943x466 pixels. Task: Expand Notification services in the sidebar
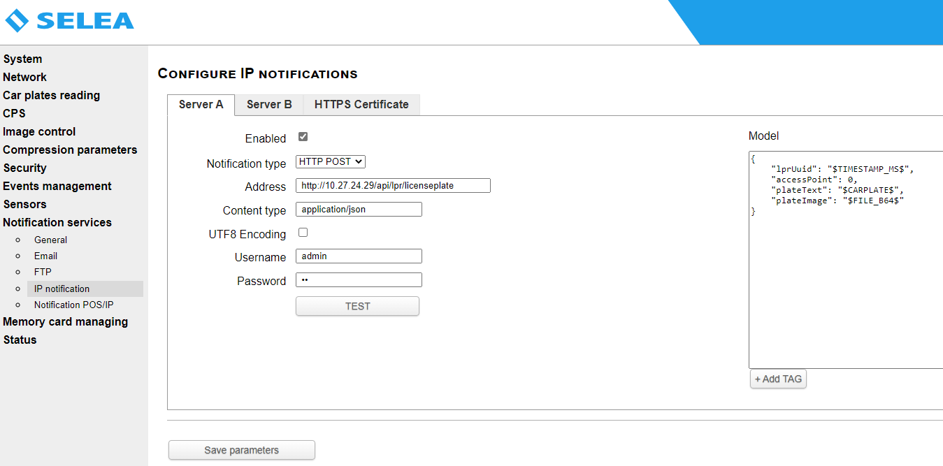click(x=57, y=222)
